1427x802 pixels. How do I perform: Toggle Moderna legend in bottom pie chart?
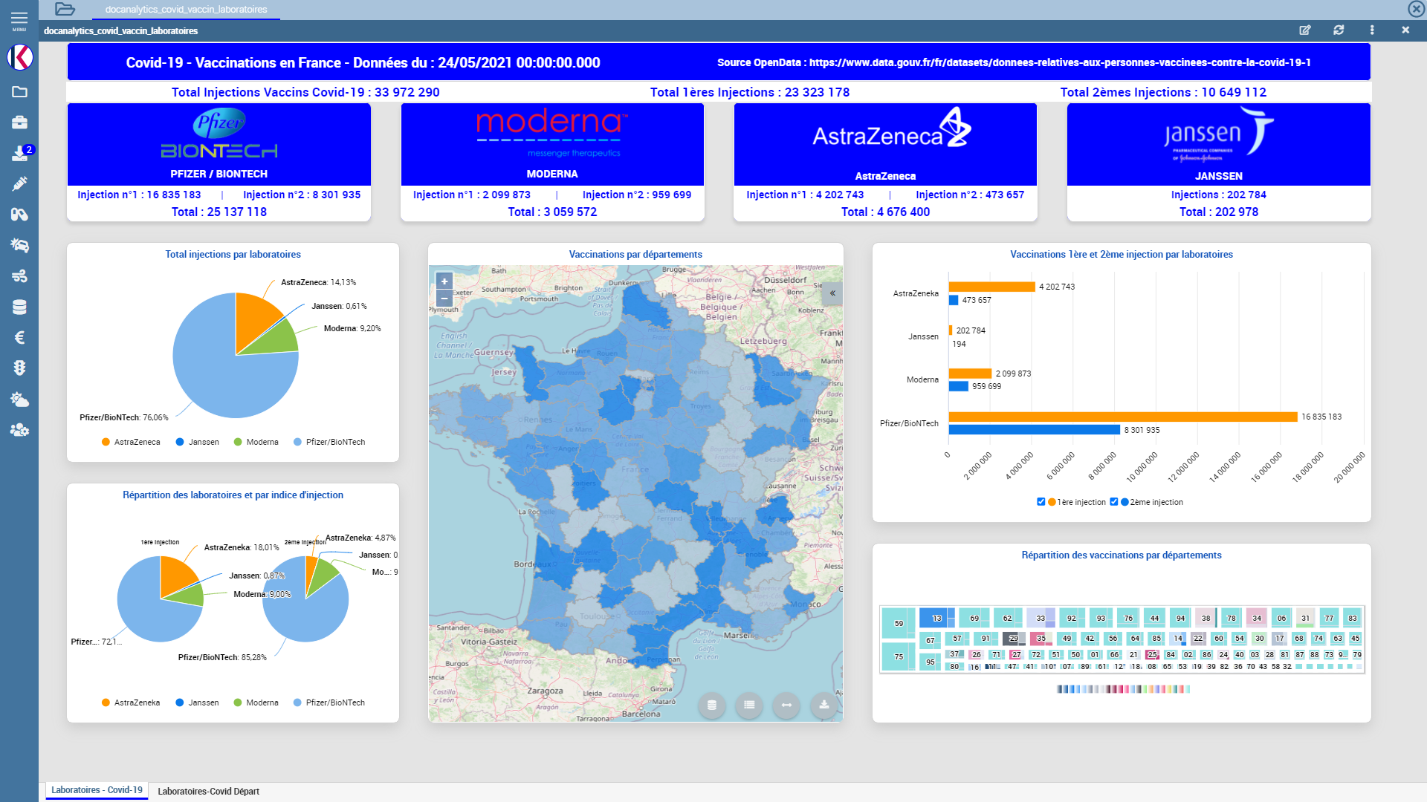pos(256,702)
